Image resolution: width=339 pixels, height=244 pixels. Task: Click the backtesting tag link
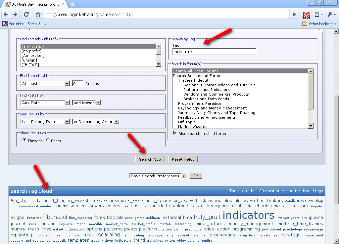click(209, 201)
